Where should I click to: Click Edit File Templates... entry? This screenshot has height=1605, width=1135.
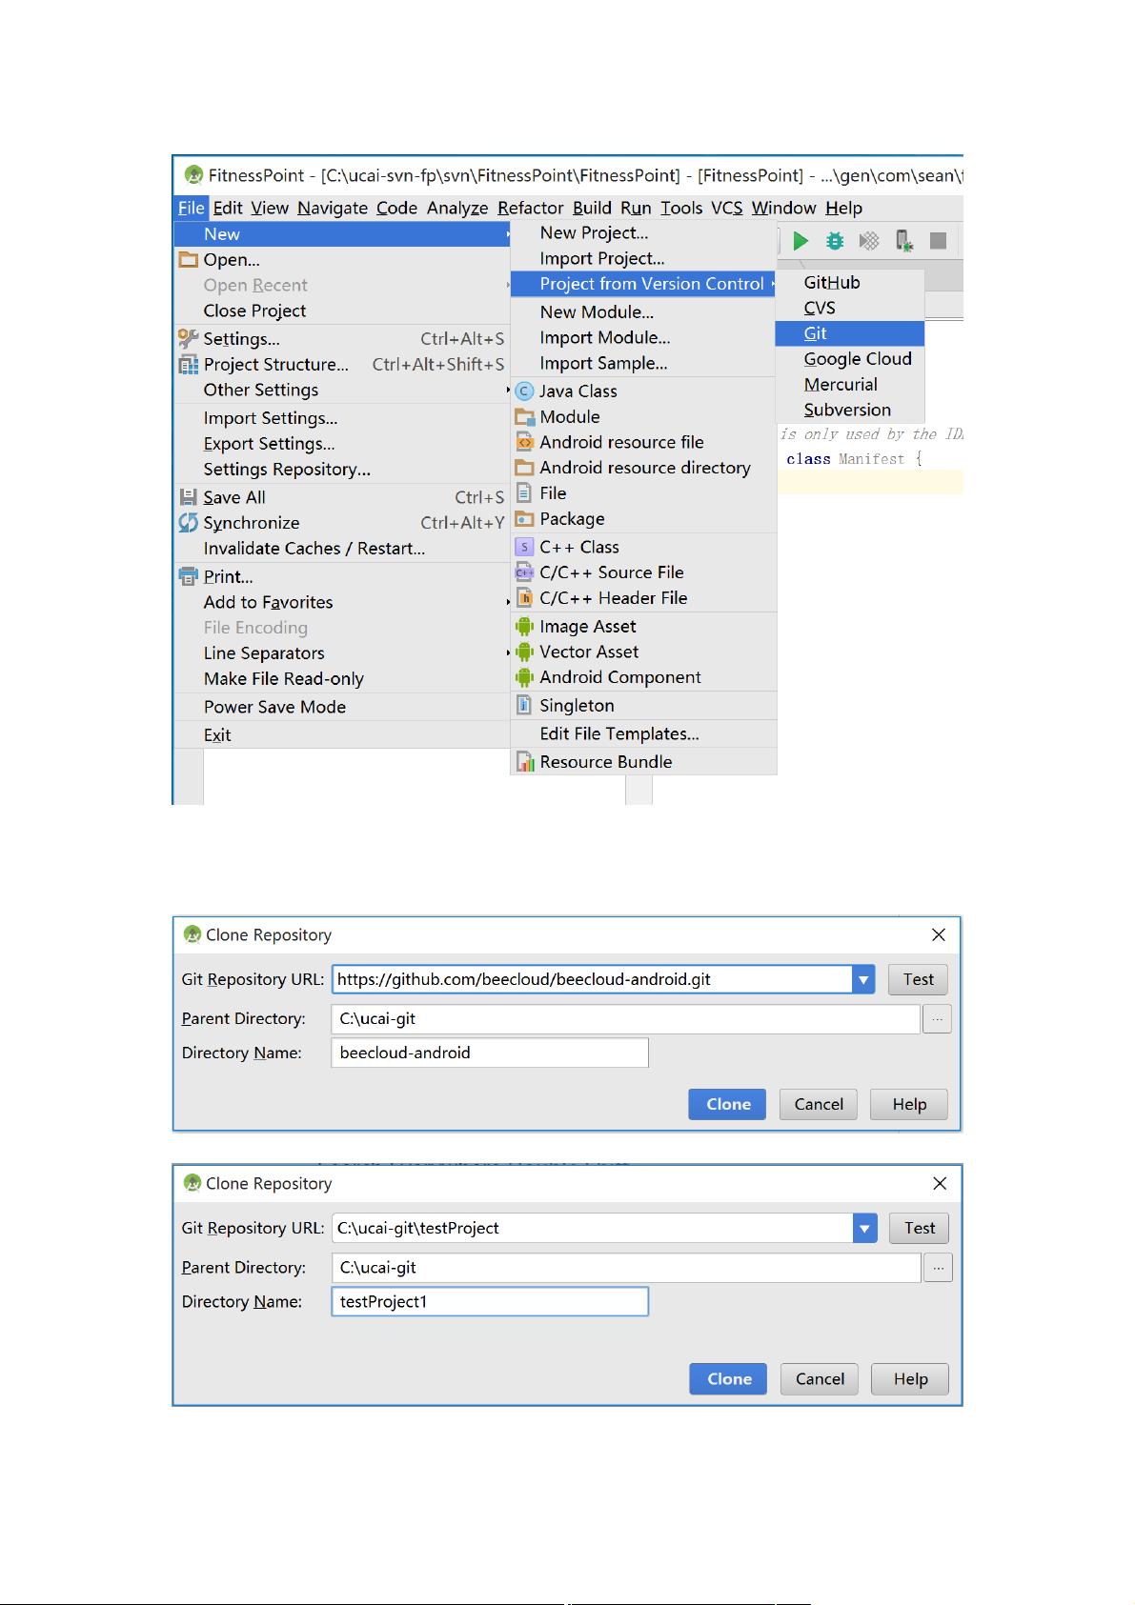[644, 733]
